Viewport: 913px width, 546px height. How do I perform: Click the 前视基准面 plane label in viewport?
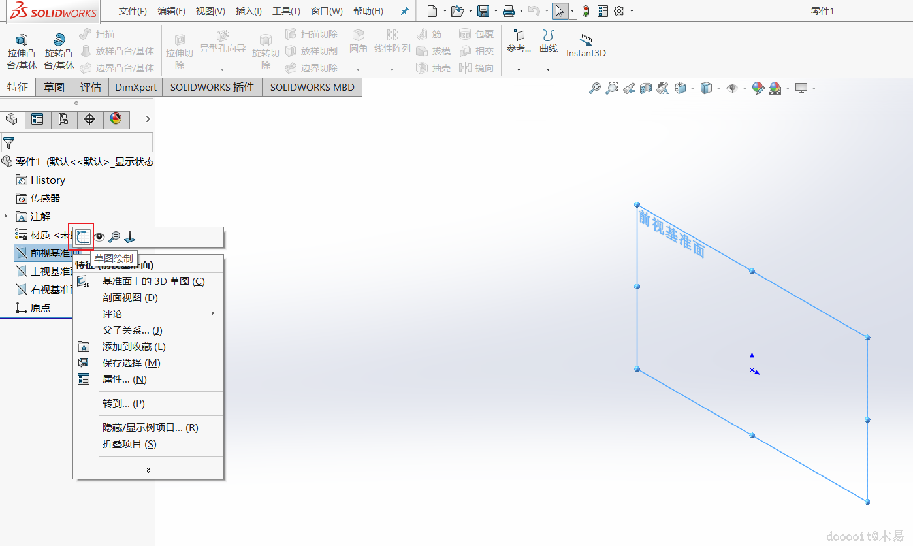click(672, 234)
